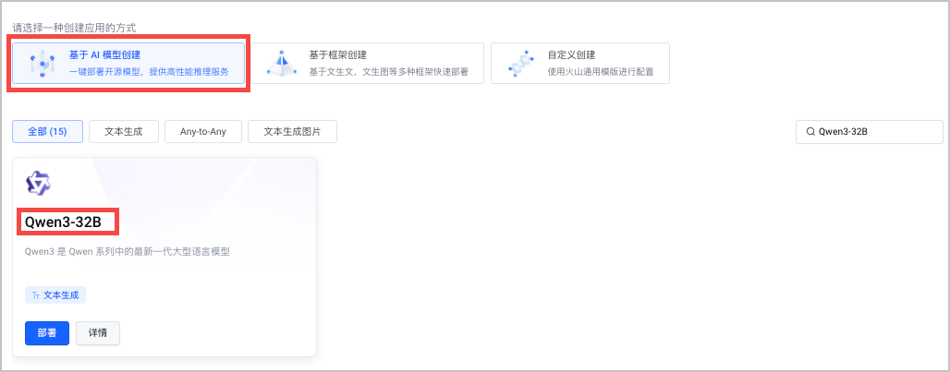Click the 请选择一种创建应用的方式 heading text
Viewport: 950px width, 372px height.
pos(74,27)
